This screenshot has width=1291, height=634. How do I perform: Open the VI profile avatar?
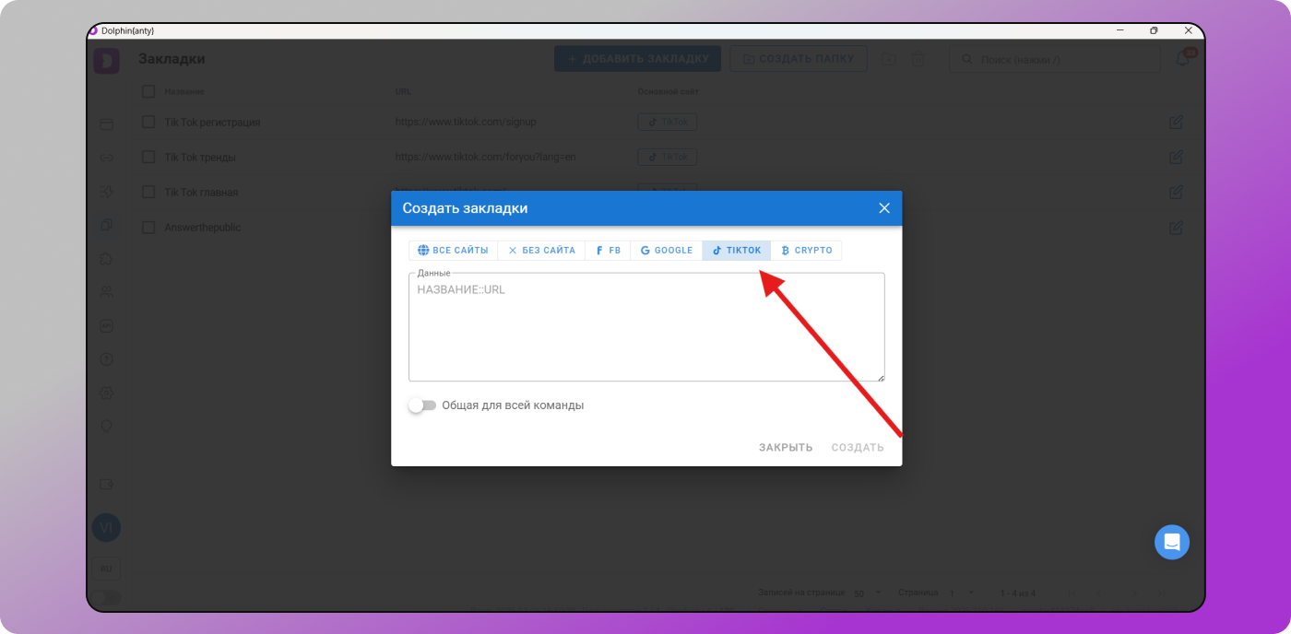coord(106,527)
